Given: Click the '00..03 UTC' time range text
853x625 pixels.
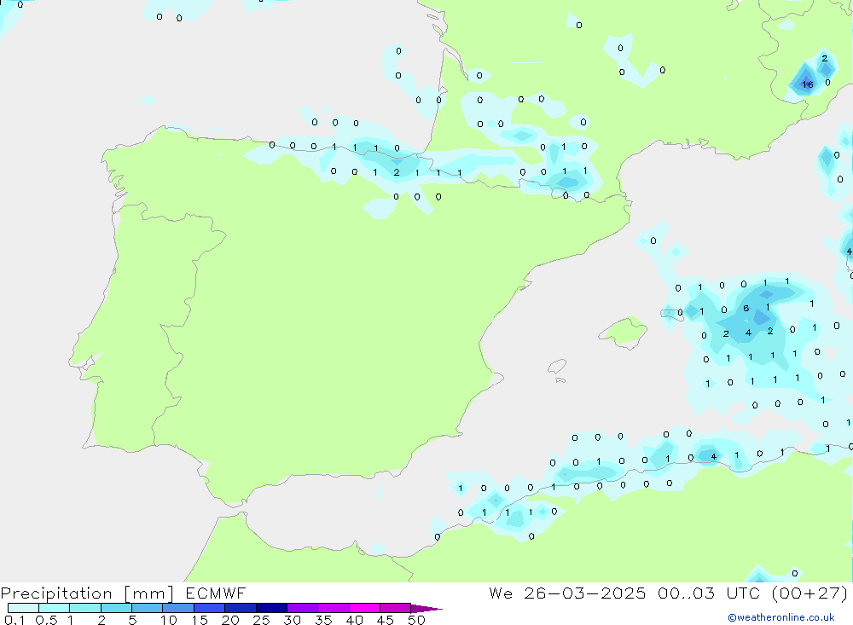Looking at the screenshot, I should click(x=708, y=593).
